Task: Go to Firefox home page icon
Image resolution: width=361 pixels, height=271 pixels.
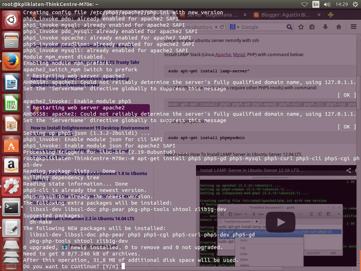Action: pyautogui.click(x=339, y=27)
